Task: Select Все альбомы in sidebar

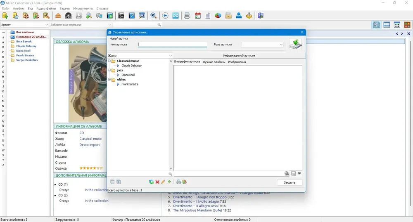Action: click(x=25, y=32)
